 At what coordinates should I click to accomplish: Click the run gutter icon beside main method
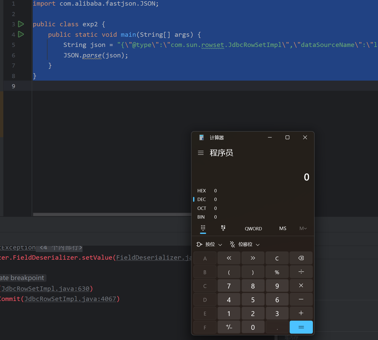tap(21, 34)
